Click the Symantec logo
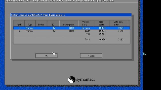Image resolution: width=161 pixels, height=90 pixels. click(x=81, y=79)
